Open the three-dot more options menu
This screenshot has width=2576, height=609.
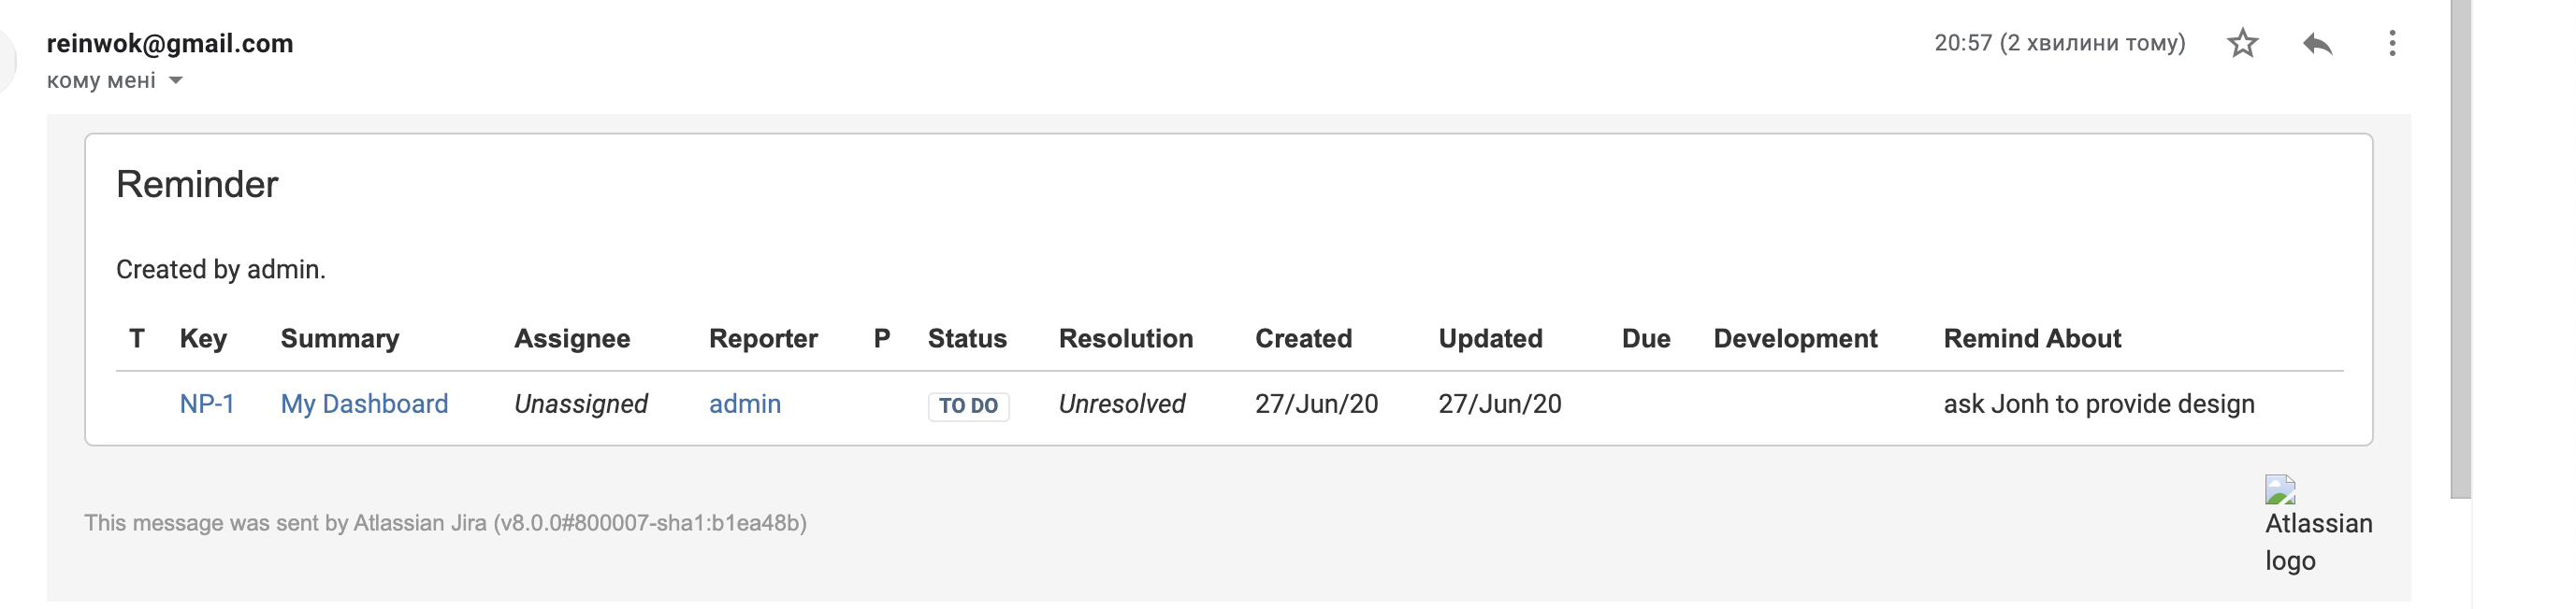2392,43
